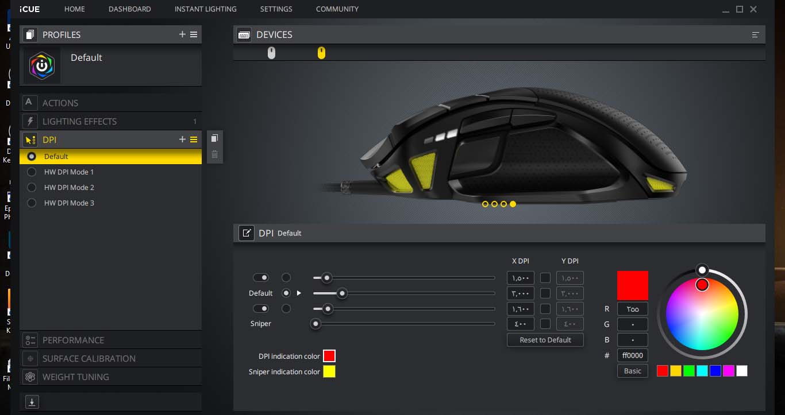The width and height of the screenshot is (785, 415).
Task: Go to Instant Lighting menu
Action: (205, 9)
